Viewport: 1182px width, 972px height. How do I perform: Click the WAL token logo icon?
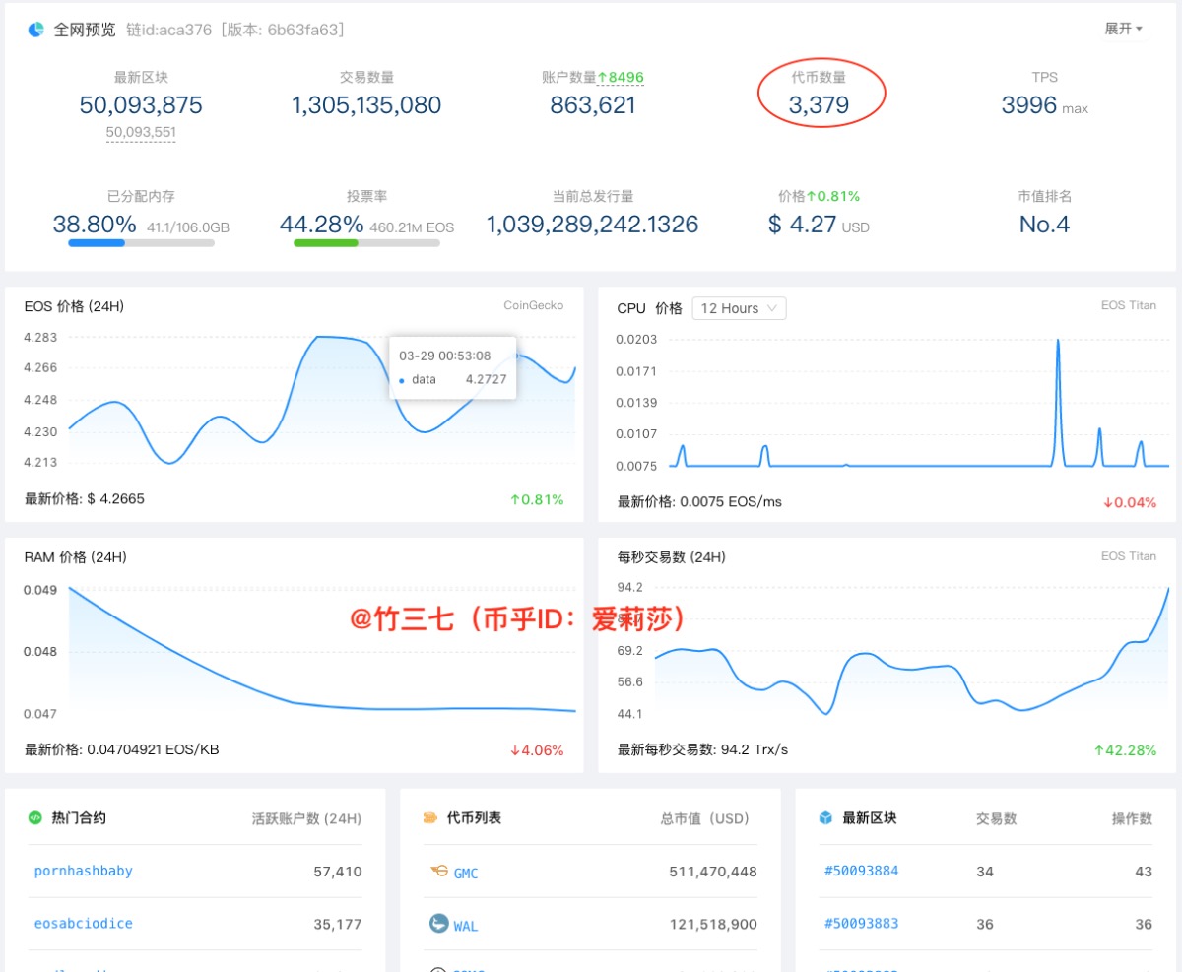click(439, 924)
